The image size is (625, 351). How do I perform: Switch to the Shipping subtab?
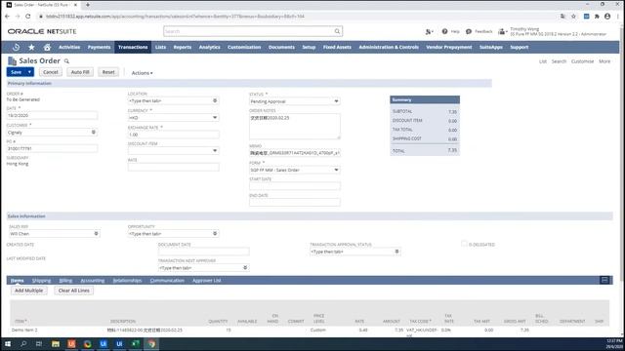pyautogui.click(x=41, y=281)
